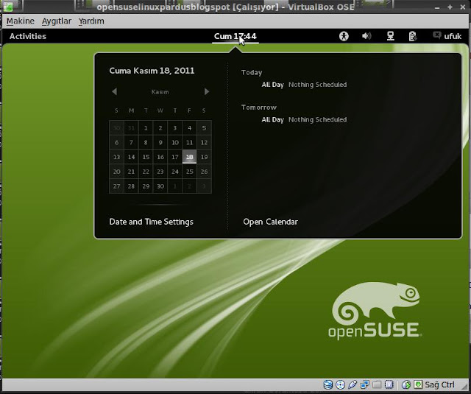The width and height of the screenshot is (471, 394).
Task: Click Nothing Scheduled under Tomorrow
Action: point(317,119)
